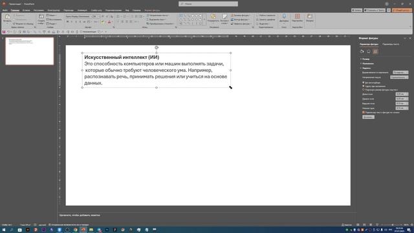Click the Share (Общий доступ) orange button

[x=402, y=10]
